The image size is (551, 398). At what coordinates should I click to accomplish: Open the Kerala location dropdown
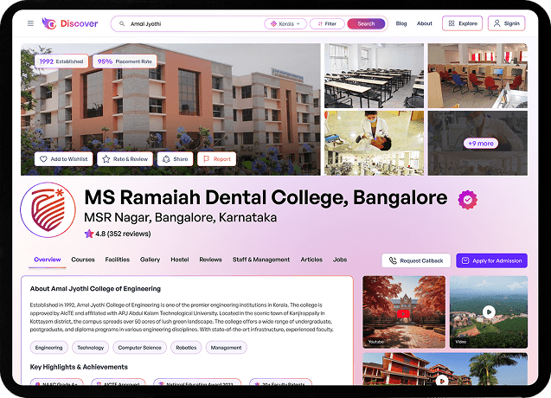tap(285, 24)
